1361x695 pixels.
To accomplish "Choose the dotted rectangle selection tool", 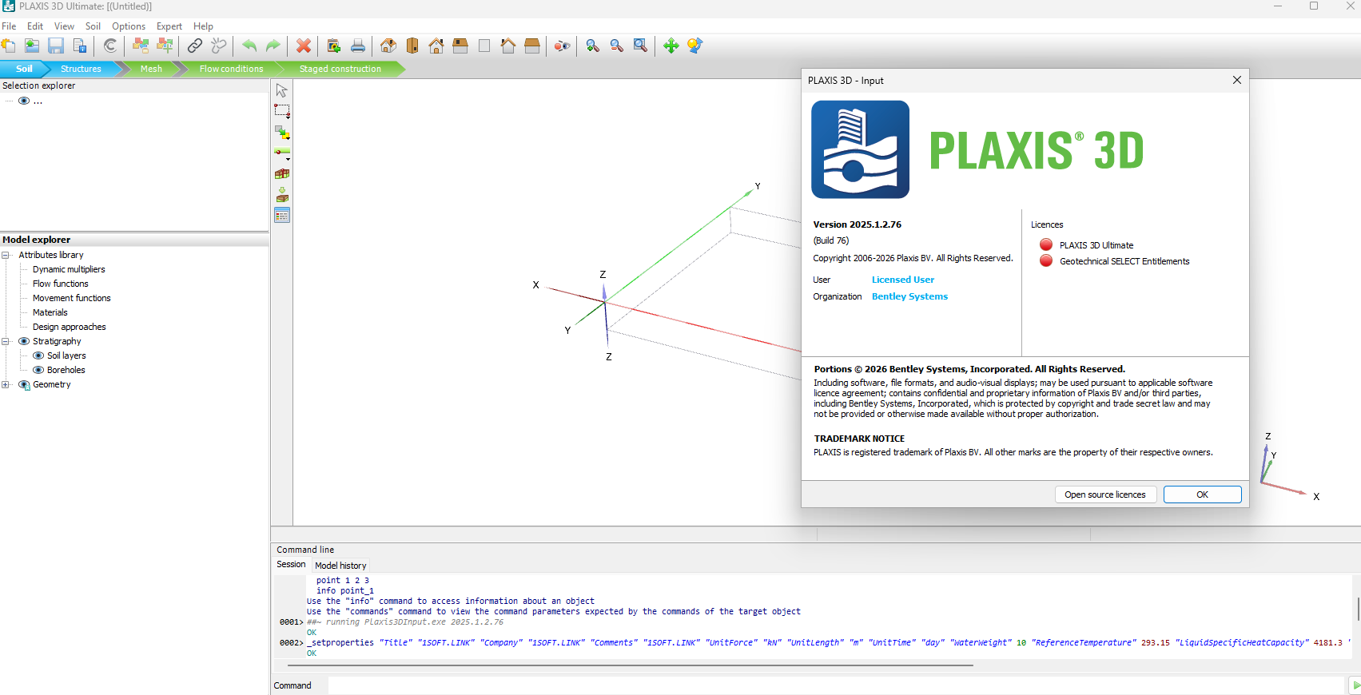I will [282, 109].
